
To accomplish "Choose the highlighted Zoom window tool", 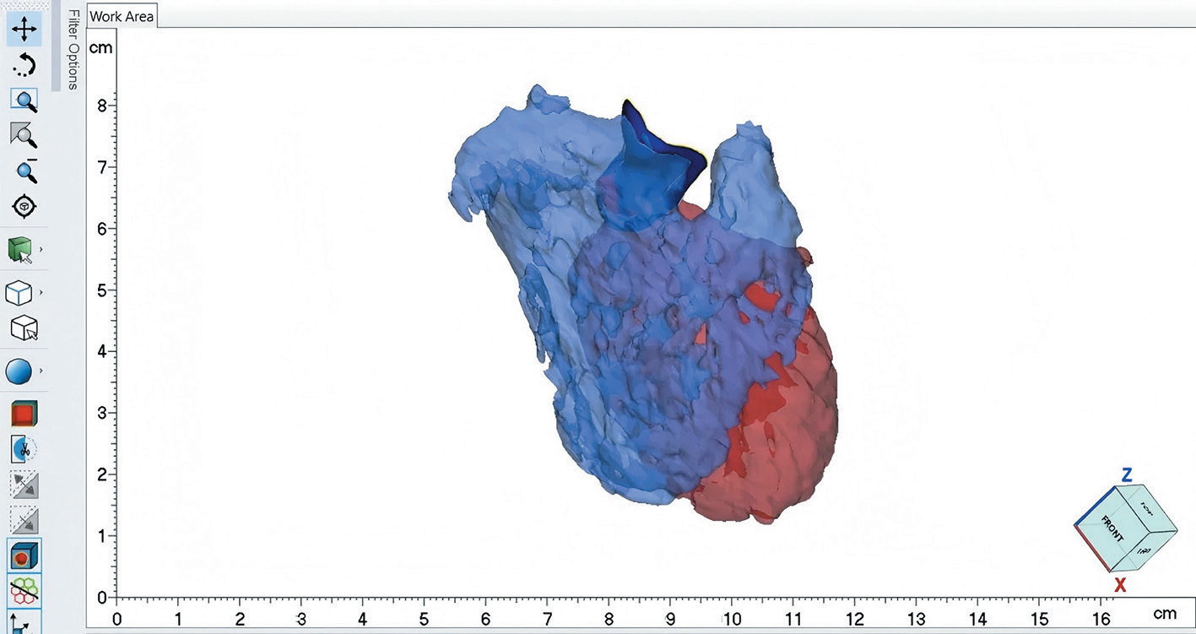I will point(24,100).
